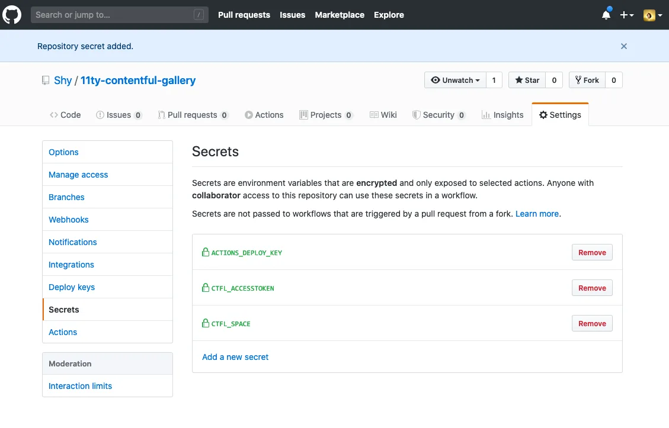Go to Pull requests in top navigation
The image size is (669, 428).
pos(244,15)
